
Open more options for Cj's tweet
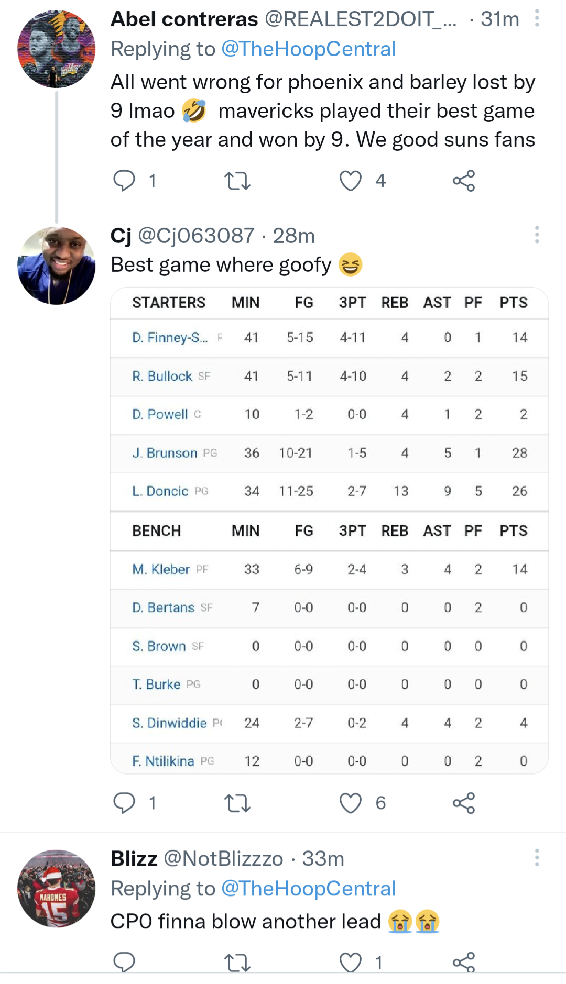(537, 235)
